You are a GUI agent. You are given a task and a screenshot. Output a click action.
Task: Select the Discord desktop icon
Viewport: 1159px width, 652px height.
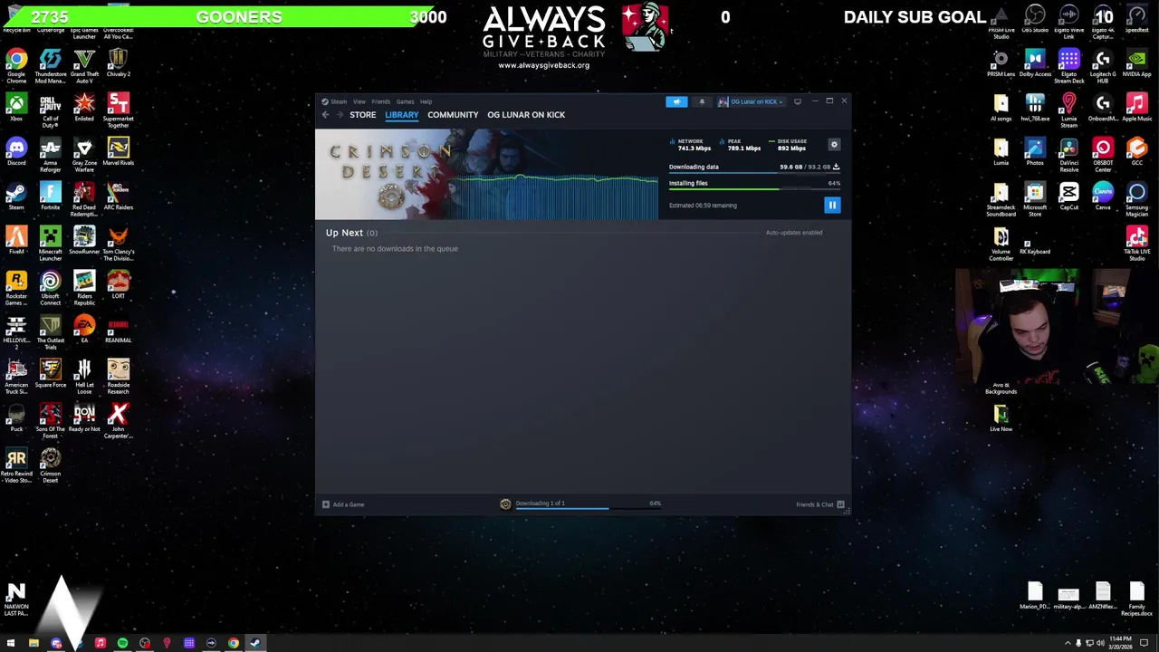(x=16, y=151)
